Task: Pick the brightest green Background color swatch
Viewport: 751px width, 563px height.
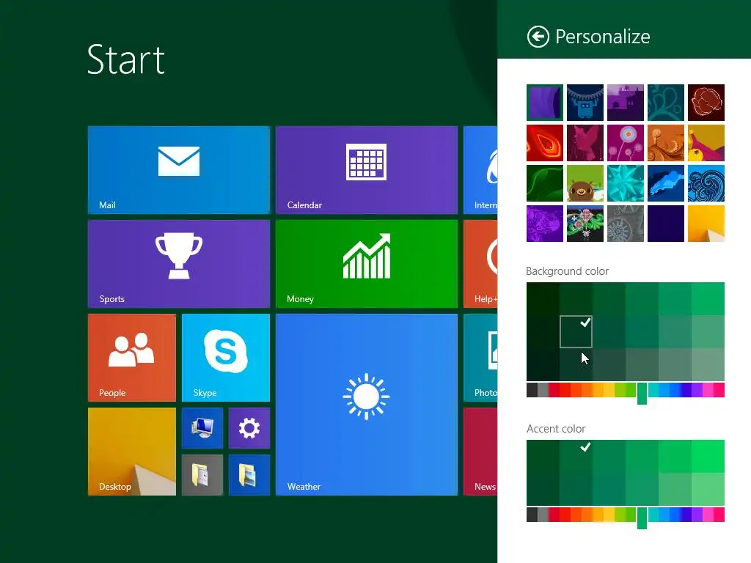Action: pyautogui.click(x=708, y=299)
